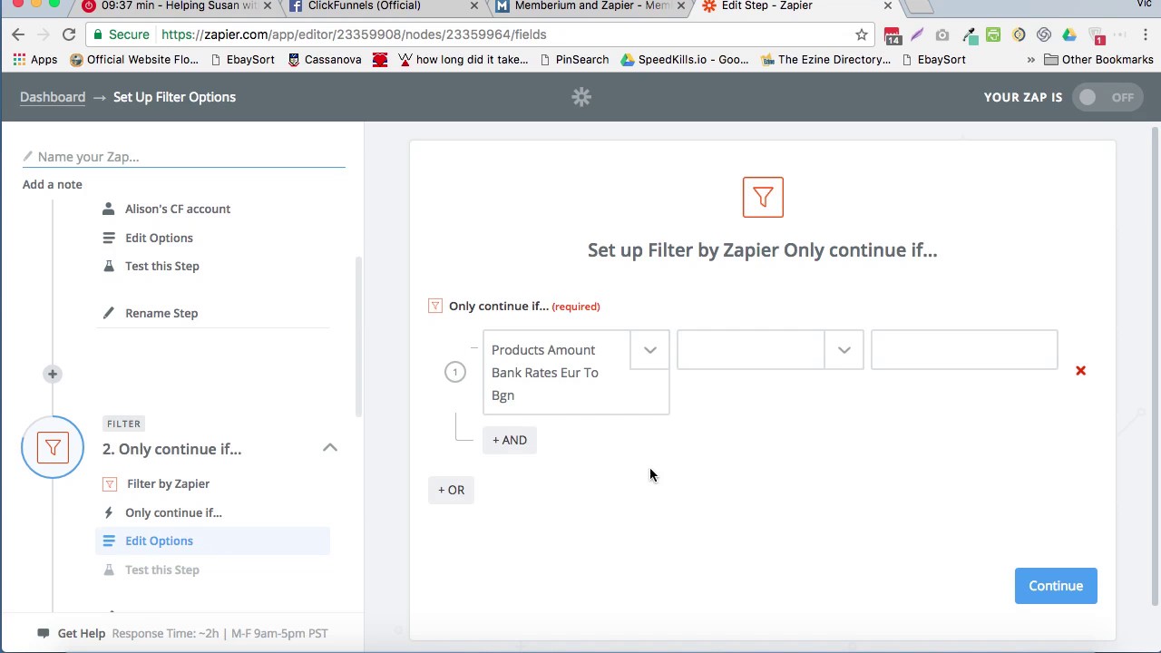Click the calendar extension icon showing 14
This screenshot has width=1161, height=653.
coord(893,35)
